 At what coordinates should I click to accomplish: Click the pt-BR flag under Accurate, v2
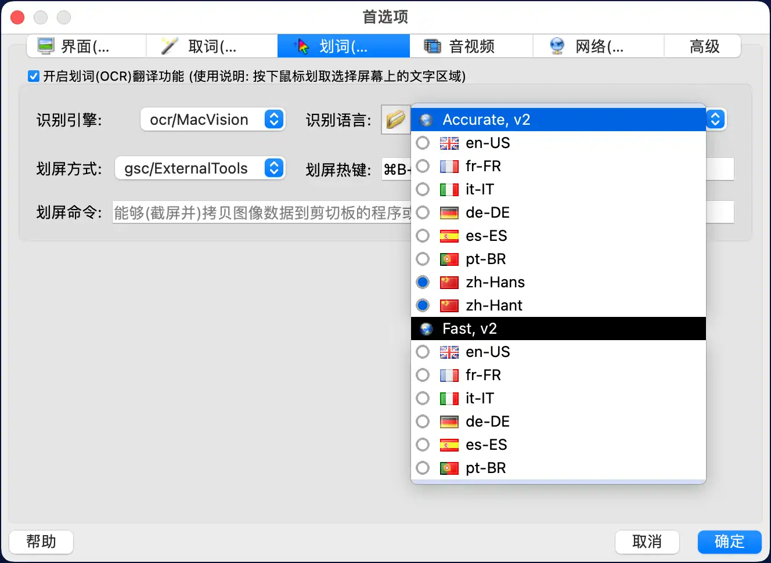pos(449,259)
